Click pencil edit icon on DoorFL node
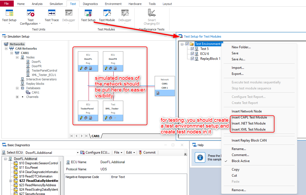 point(81,68)
